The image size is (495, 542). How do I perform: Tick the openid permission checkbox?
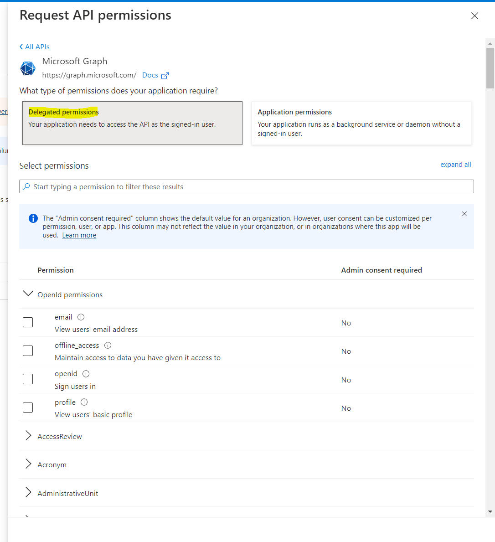tap(28, 379)
